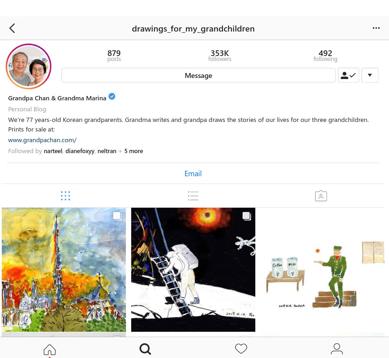Open the cathedral fire watercolor post
This screenshot has width=389, height=358.
pos(64,270)
